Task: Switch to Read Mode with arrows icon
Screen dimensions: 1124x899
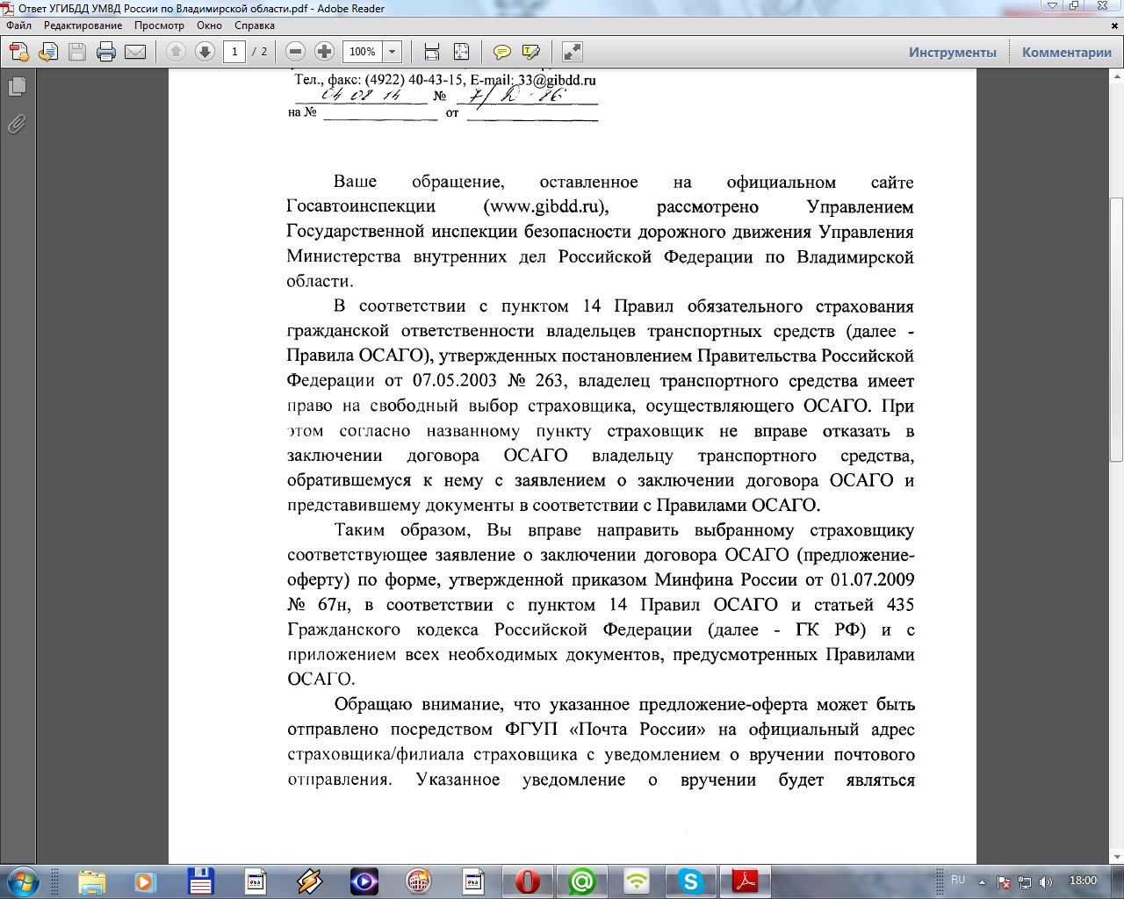Action: coord(572,52)
